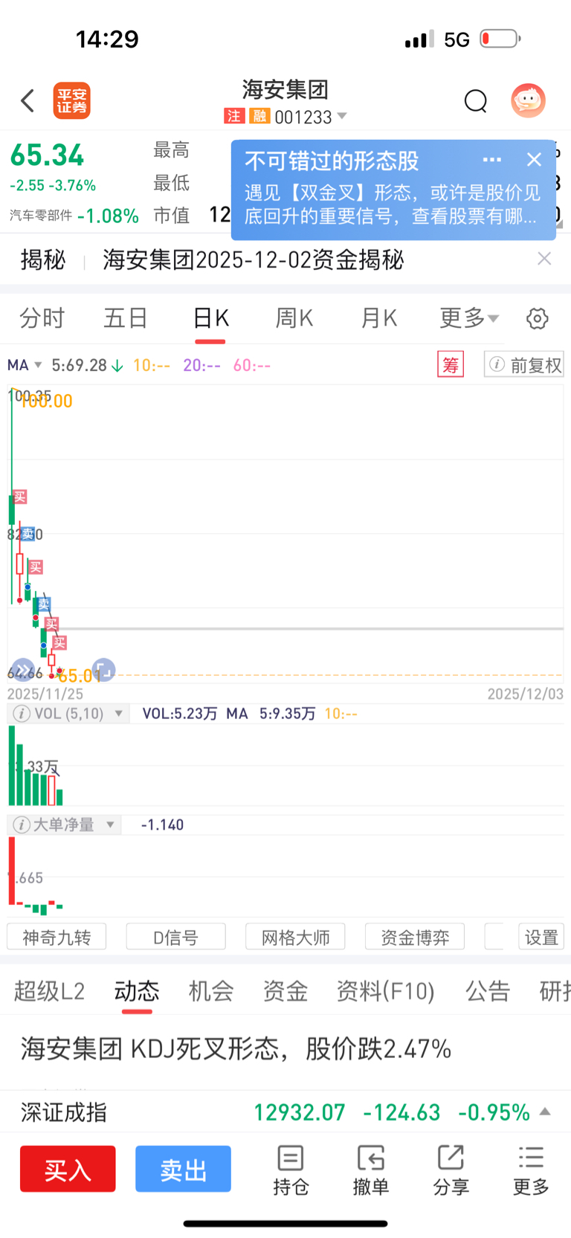Screen dimensions: 571x1238
Task: Select the 动态 tab
Action: pos(137,991)
